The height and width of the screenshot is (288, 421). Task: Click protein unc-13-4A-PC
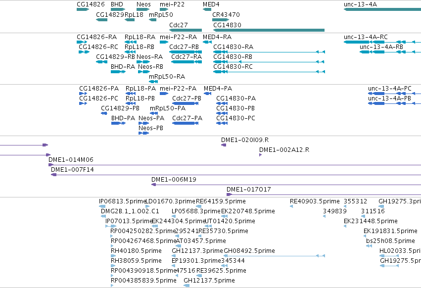coord(394,94)
